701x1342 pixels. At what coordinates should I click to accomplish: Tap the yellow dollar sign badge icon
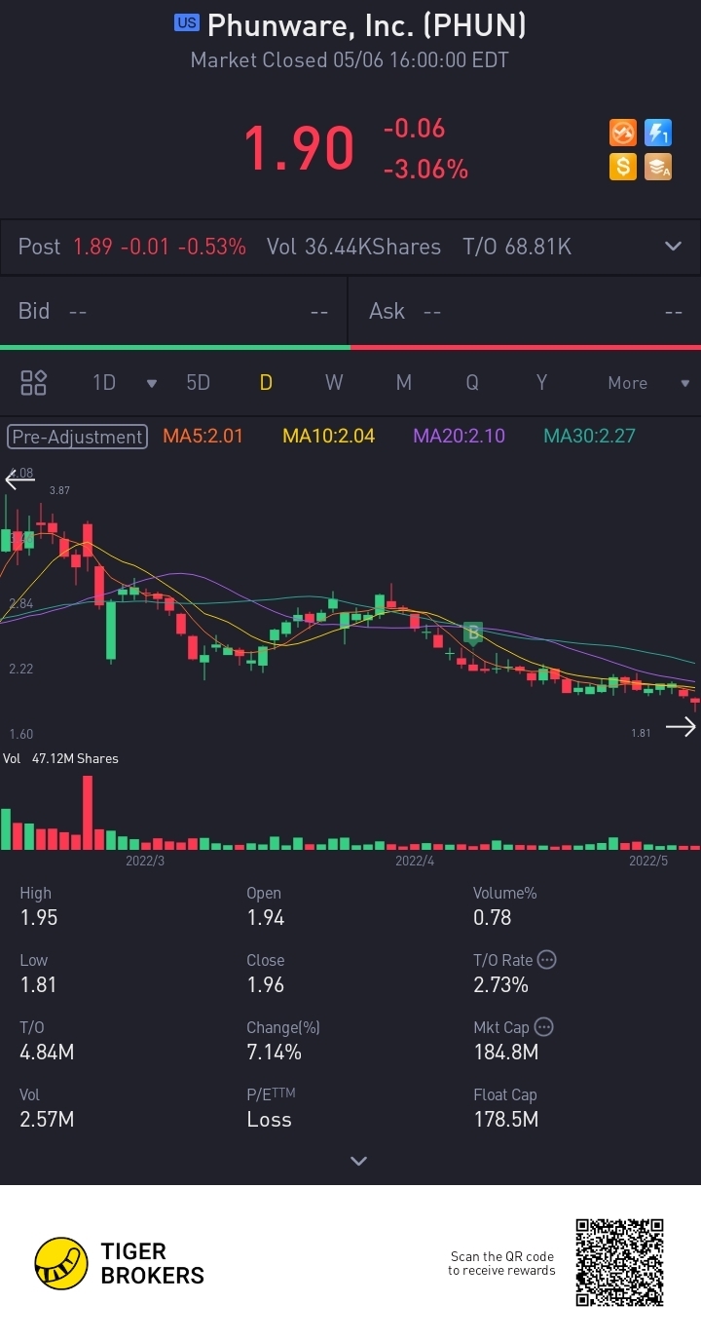click(623, 167)
